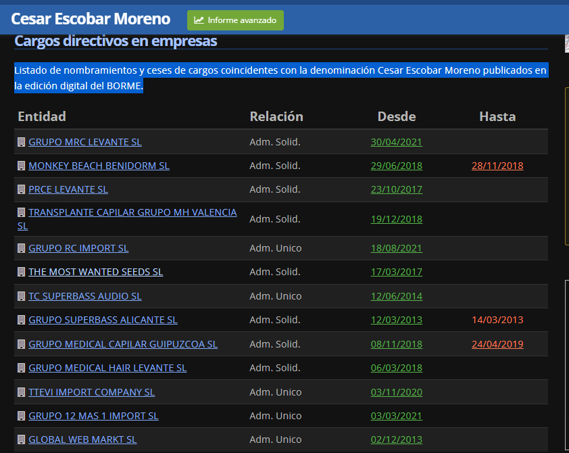Click building icon beside GRUPO SUPERBASS ALICANTE SL
569x453 pixels.
(x=22, y=319)
